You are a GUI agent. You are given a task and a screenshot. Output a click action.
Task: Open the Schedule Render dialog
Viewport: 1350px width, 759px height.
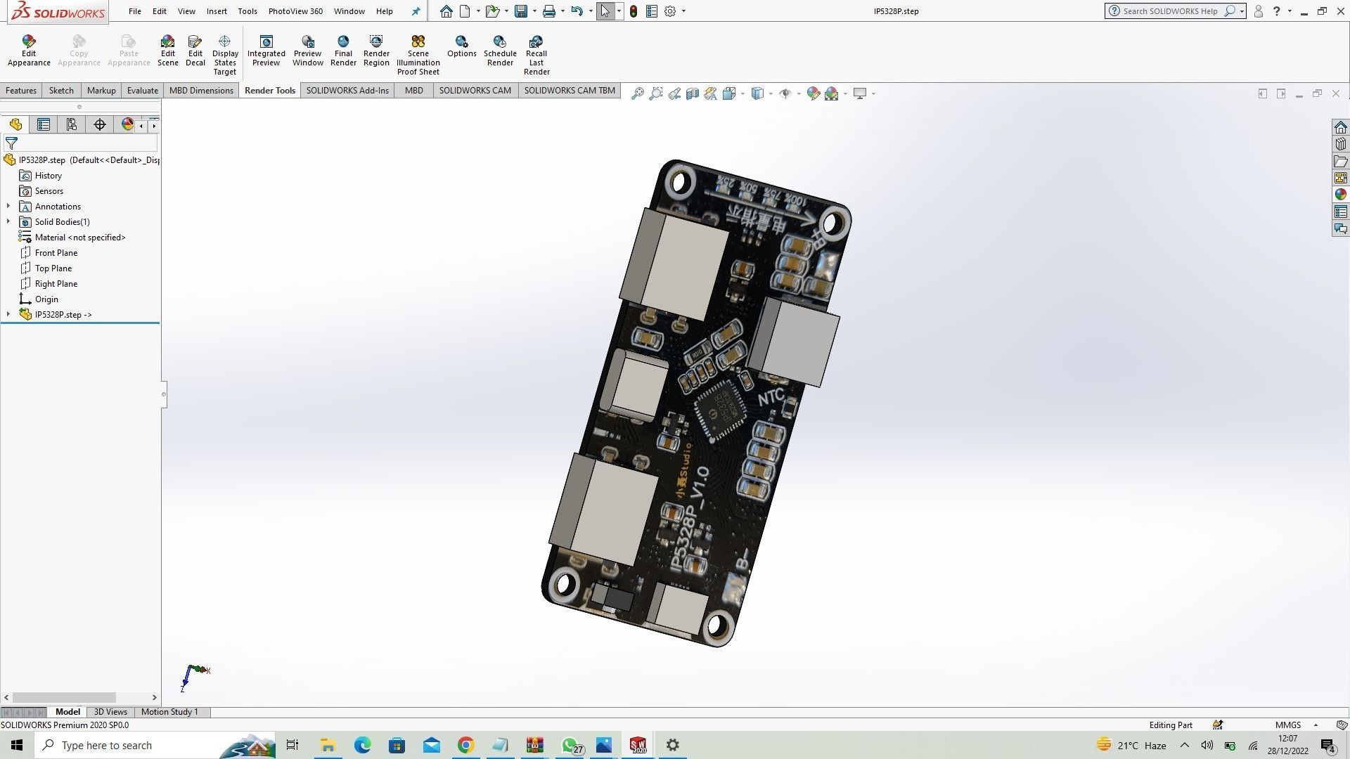coord(500,51)
